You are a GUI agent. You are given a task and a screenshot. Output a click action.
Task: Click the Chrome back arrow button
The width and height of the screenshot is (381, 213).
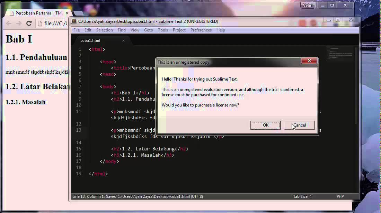(x=9, y=23)
